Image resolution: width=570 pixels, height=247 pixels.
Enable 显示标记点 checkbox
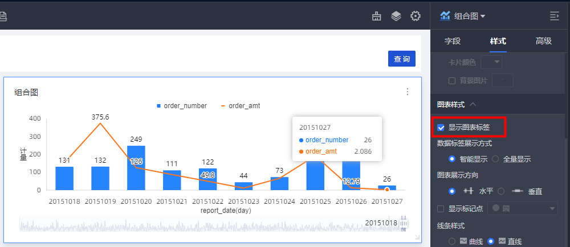441,208
